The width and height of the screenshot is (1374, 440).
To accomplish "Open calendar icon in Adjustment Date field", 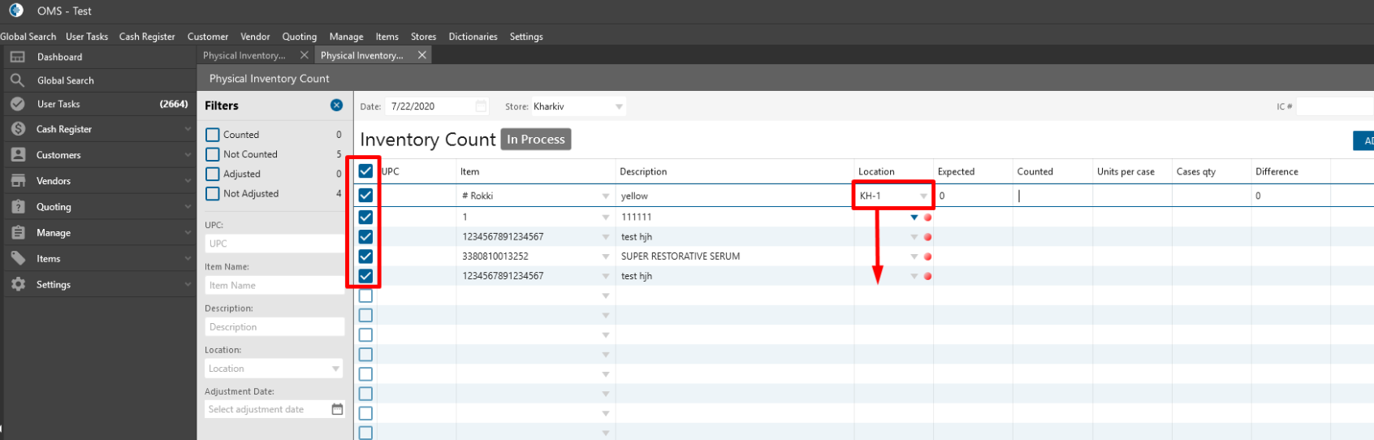I will [x=337, y=409].
